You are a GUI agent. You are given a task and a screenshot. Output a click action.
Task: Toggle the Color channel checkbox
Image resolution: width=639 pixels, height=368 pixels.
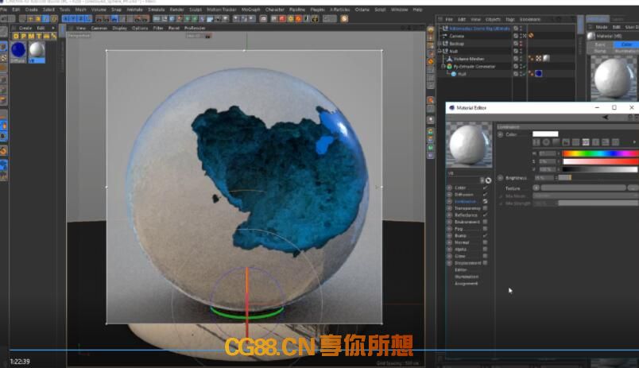point(485,188)
